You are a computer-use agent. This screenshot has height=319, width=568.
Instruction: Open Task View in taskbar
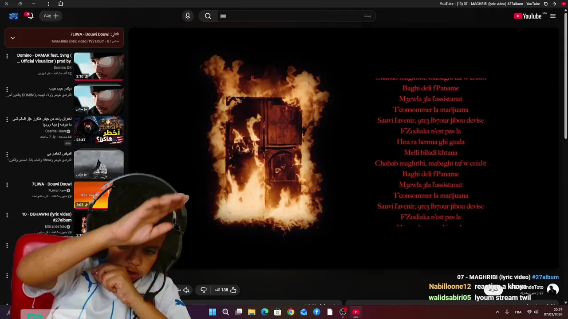[x=239, y=312]
